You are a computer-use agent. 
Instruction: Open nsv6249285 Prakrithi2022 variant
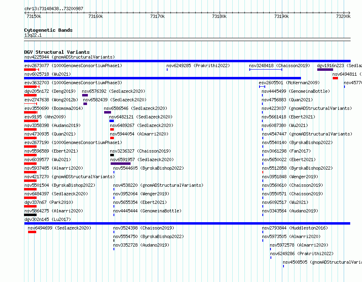(x=198, y=66)
